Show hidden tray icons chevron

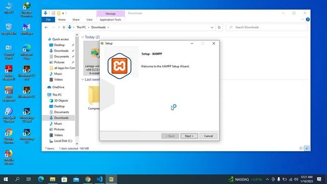click(x=267, y=179)
